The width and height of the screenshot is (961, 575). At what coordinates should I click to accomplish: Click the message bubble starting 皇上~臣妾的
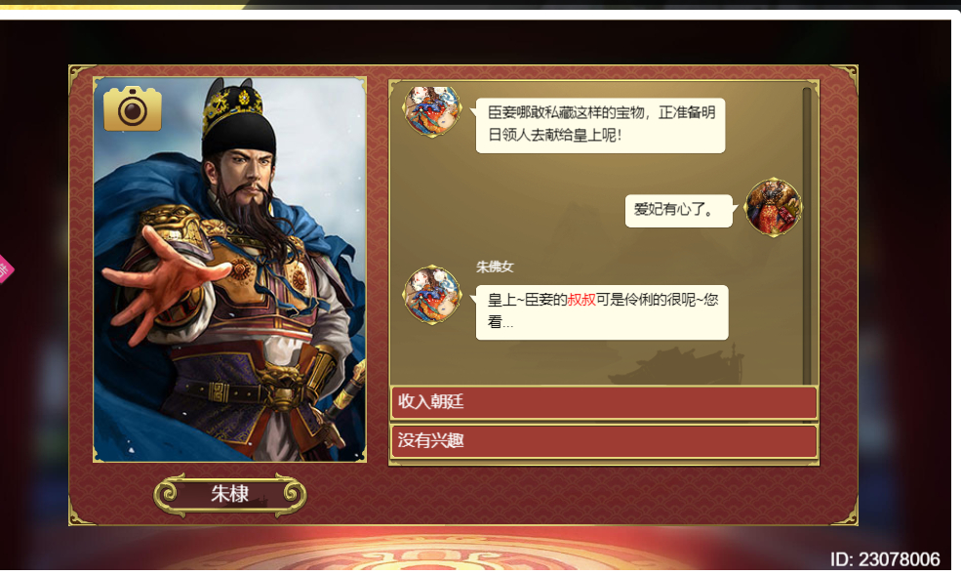[x=602, y=312]
